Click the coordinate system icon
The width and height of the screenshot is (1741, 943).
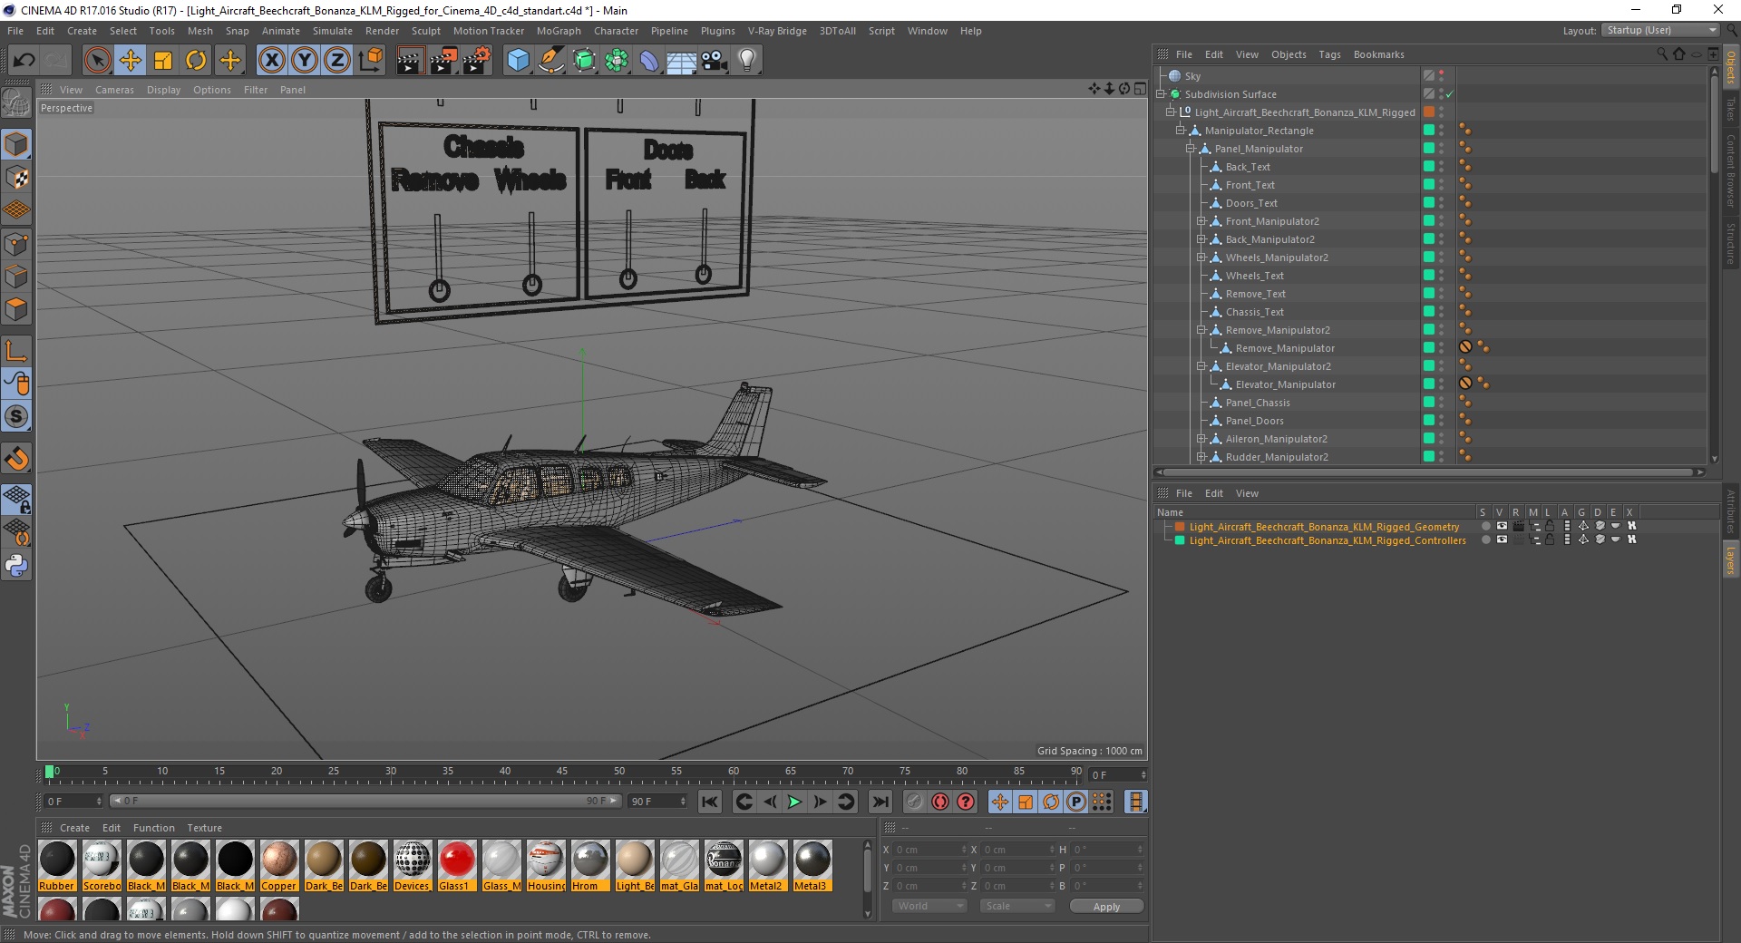(370, 61)
